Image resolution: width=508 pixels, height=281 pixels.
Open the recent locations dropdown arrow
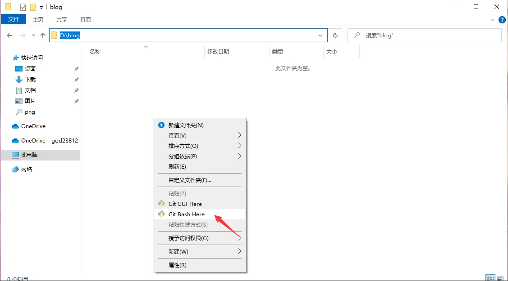[x=33, y=36]
